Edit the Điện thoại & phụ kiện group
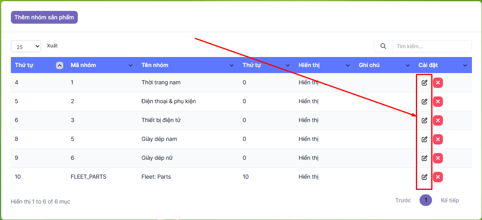The image size is (482, 220). pyautogui.click(x=424, y=102)
